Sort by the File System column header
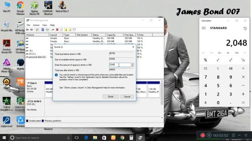 coord(83,35)
